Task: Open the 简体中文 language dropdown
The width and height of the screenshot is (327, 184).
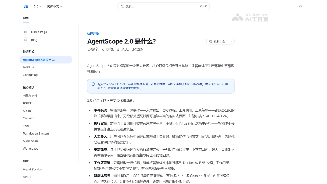Action: 55,6
